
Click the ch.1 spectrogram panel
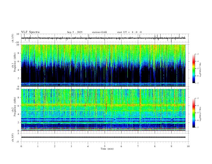[x=103, y=65]
